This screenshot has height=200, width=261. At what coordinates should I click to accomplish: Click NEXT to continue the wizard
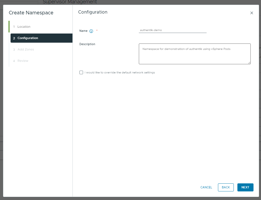coord(245,187)
